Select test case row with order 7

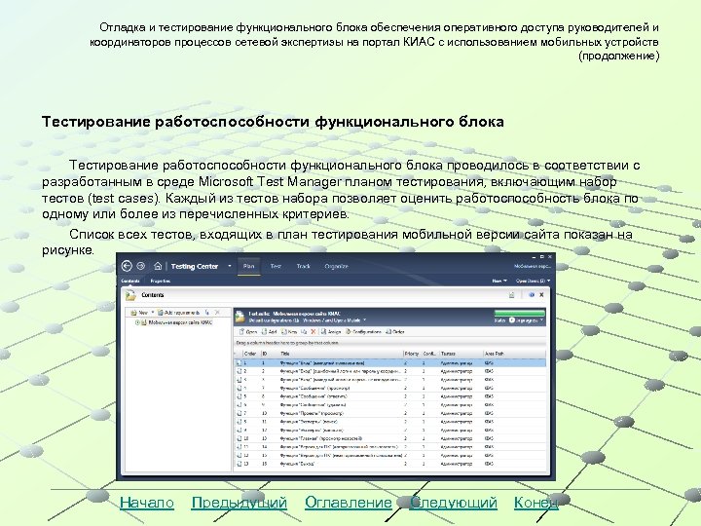[390, 413]
